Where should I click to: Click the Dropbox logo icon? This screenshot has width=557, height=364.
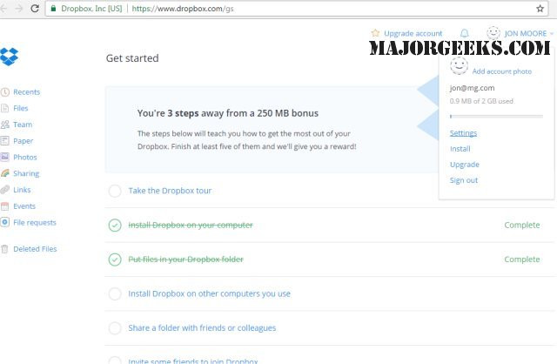click(10, 57)
